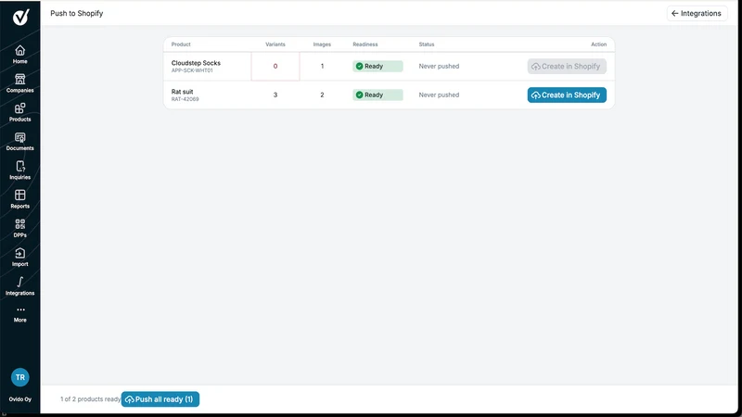Click the Push to Shopify page title

click(77, 13)
